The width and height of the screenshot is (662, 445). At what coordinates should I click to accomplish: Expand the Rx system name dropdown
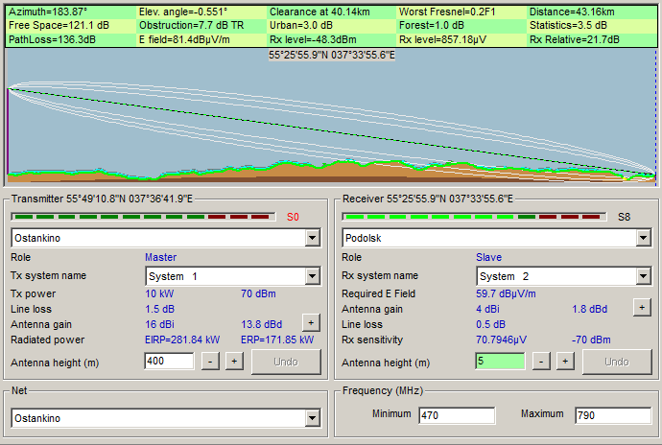(x=643, y=276)
